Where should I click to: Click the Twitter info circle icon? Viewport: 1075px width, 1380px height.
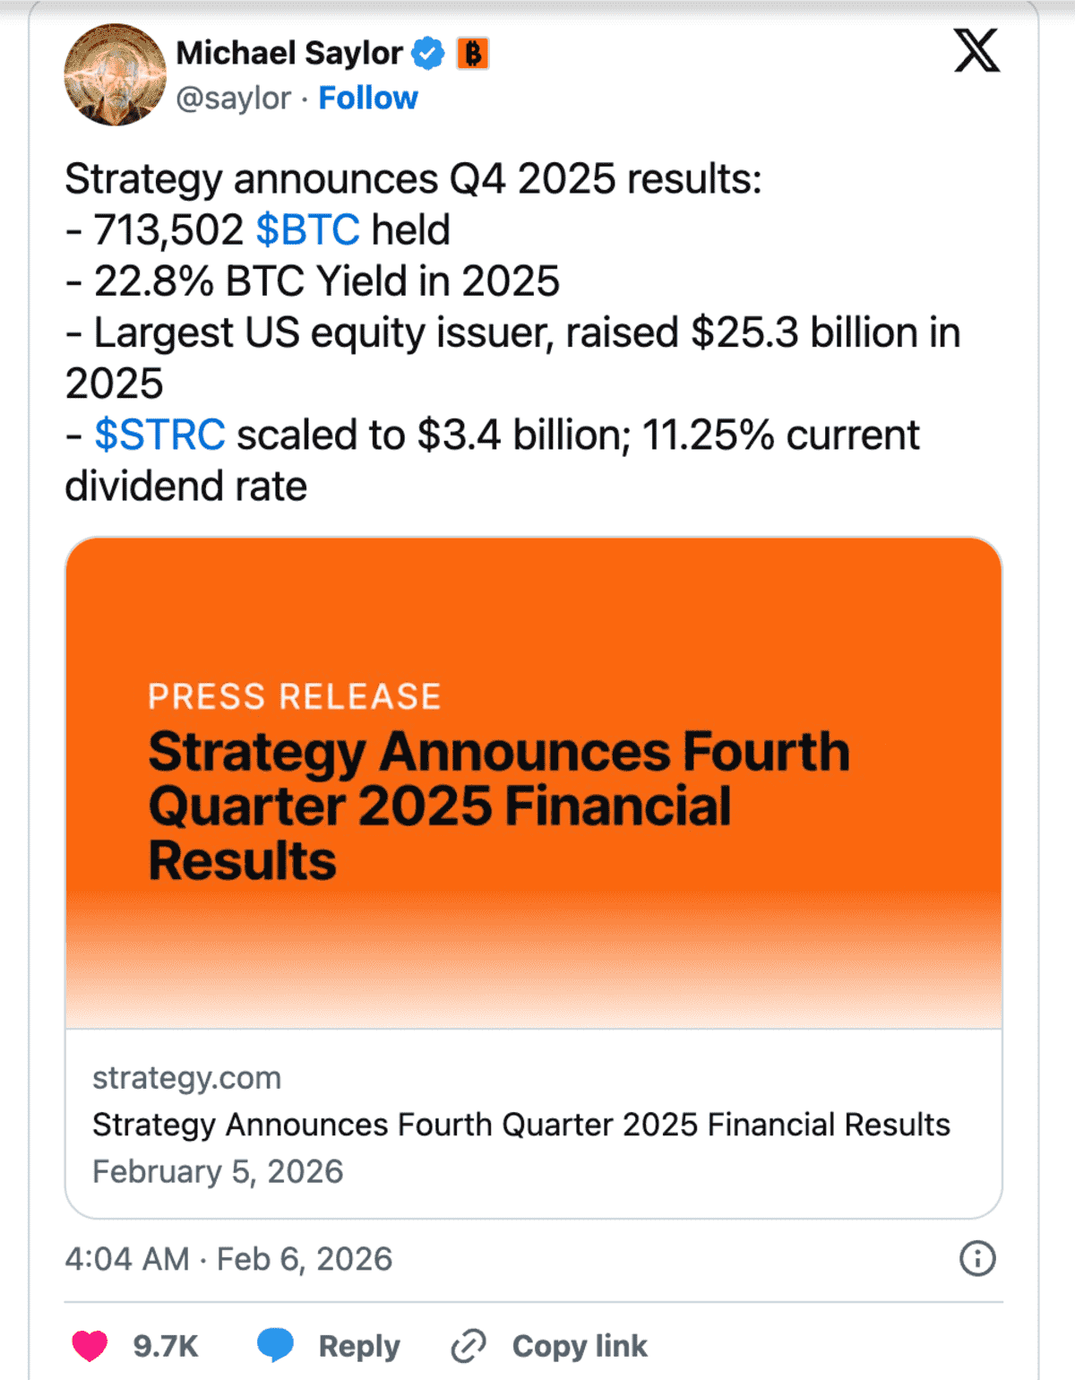977,1259
